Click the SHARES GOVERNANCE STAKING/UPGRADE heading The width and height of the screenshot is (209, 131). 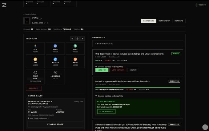pyautogui.click(x=40, y=103)
